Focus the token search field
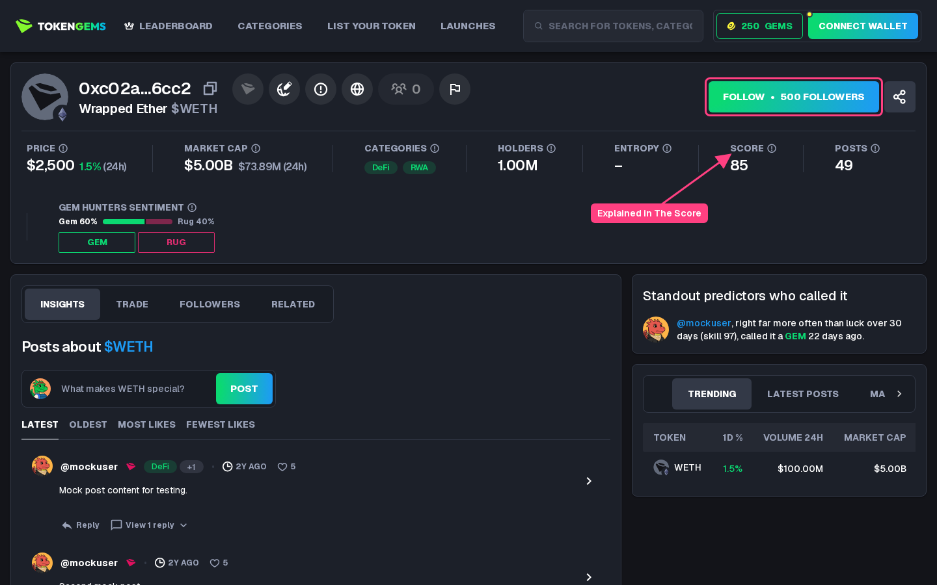 click(613, 26)
